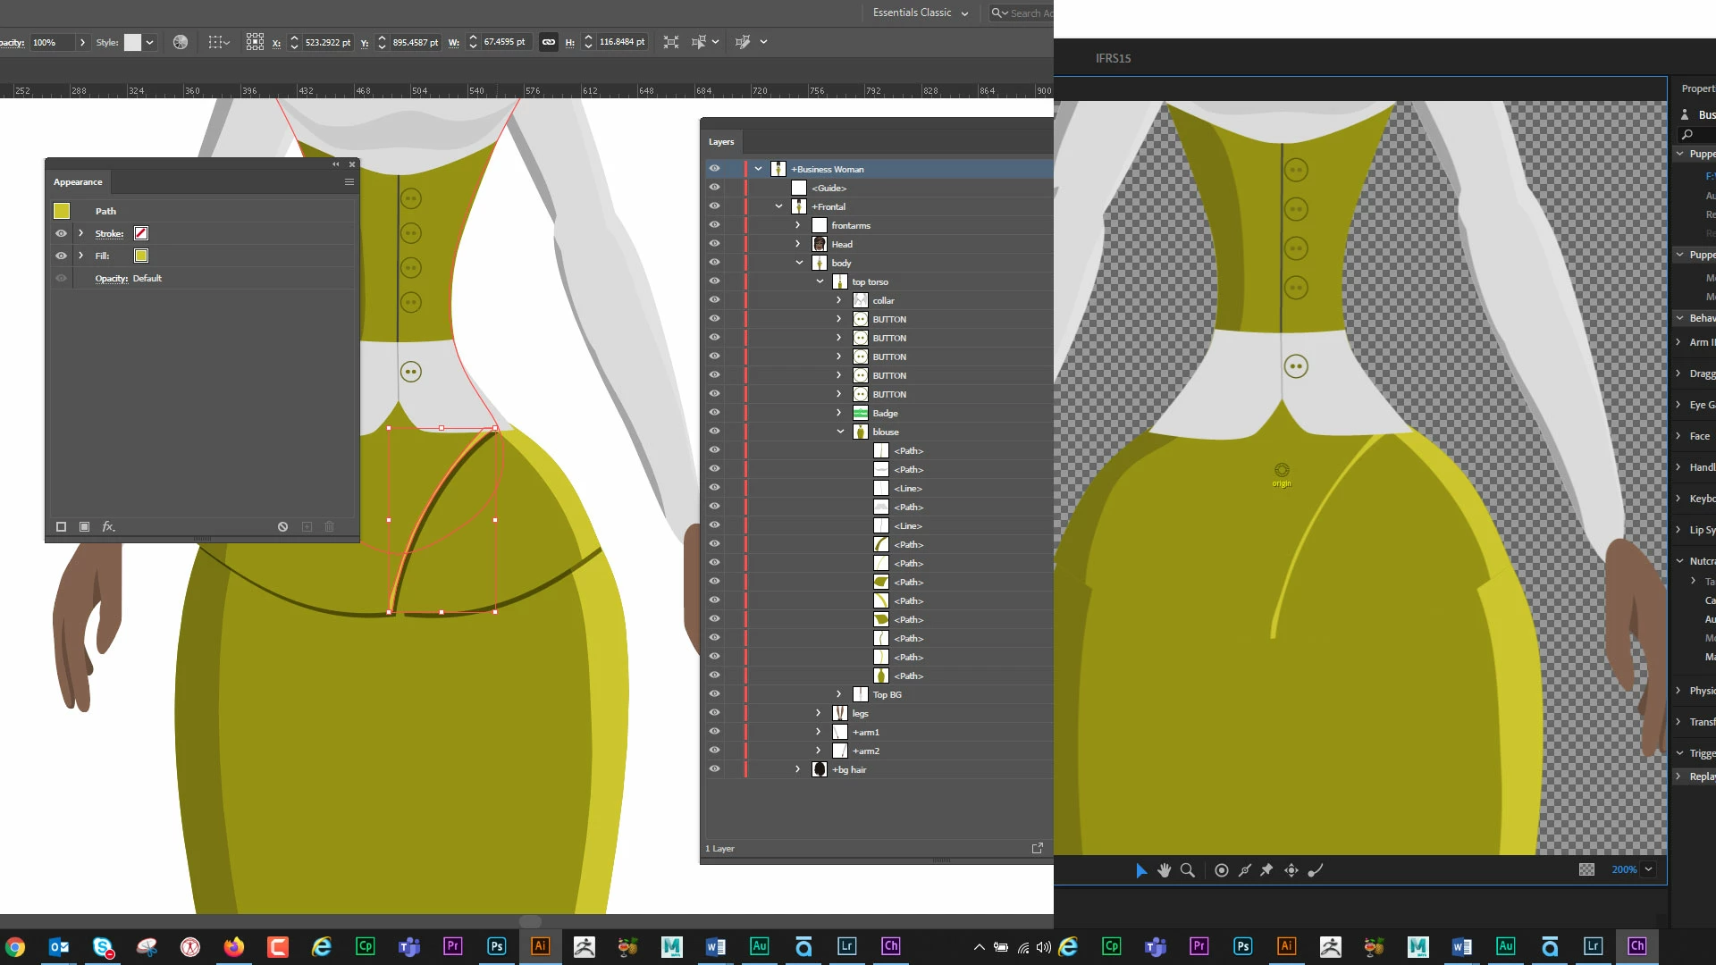The height and width of the screenshot is (965, 1716).
Task: Click the Recolor Artwork wheel icon
Action: point(181,42)
